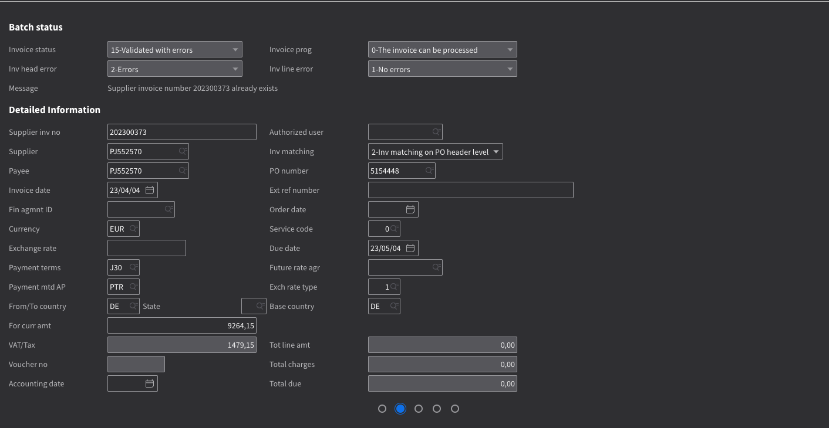Select the first page indicator dot
Screen dimensions: 829x428
pos(382,409)
